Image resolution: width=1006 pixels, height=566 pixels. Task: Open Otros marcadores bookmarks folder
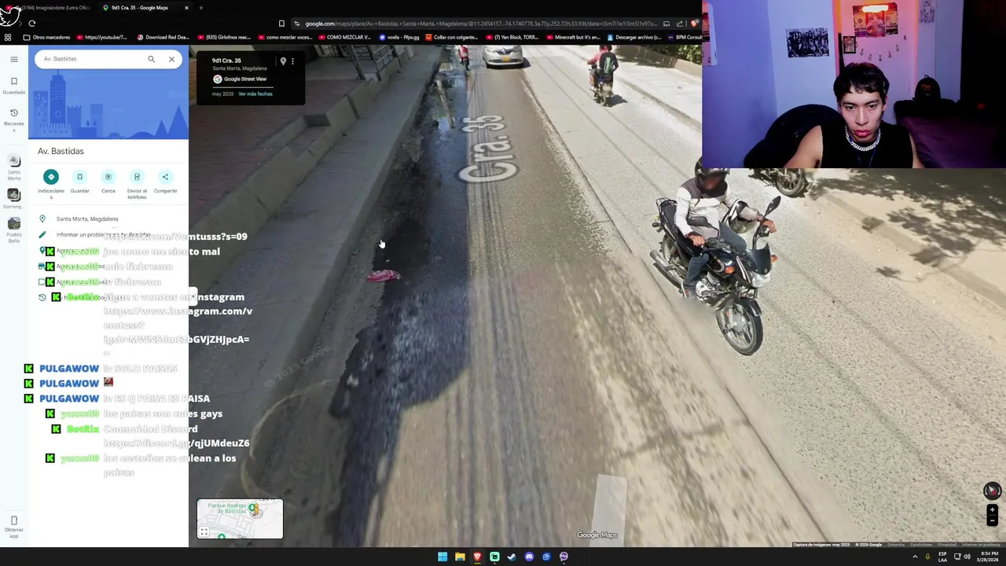pos(46,37)
